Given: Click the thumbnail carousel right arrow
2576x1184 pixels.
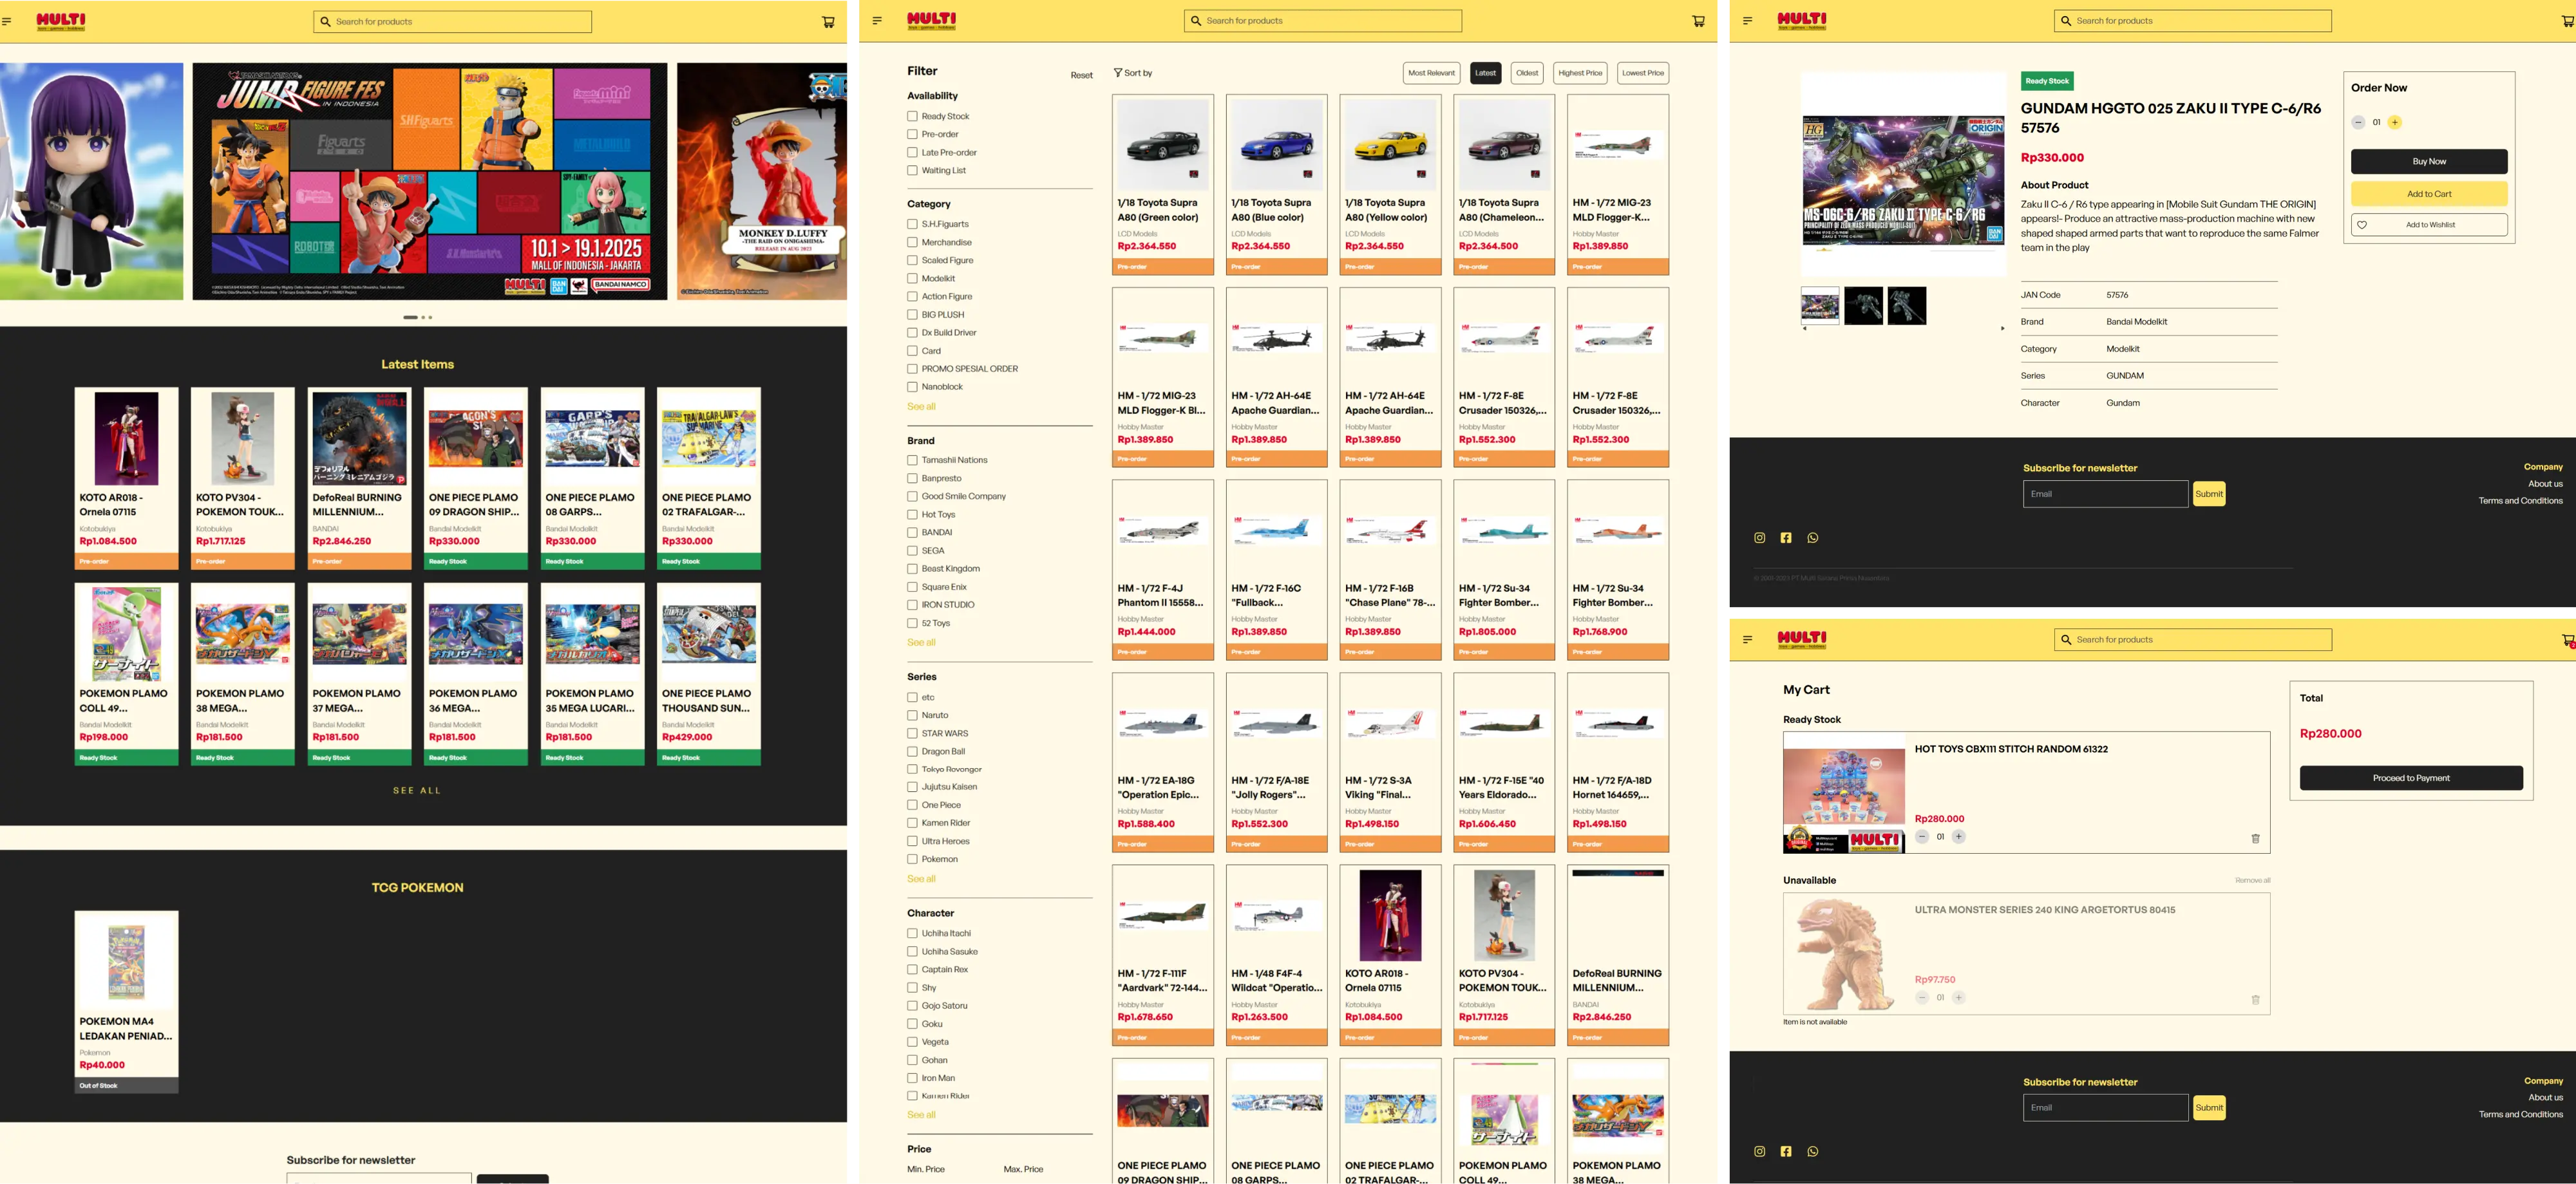Looking at the screenshot, I should [x=2002, y=328].
